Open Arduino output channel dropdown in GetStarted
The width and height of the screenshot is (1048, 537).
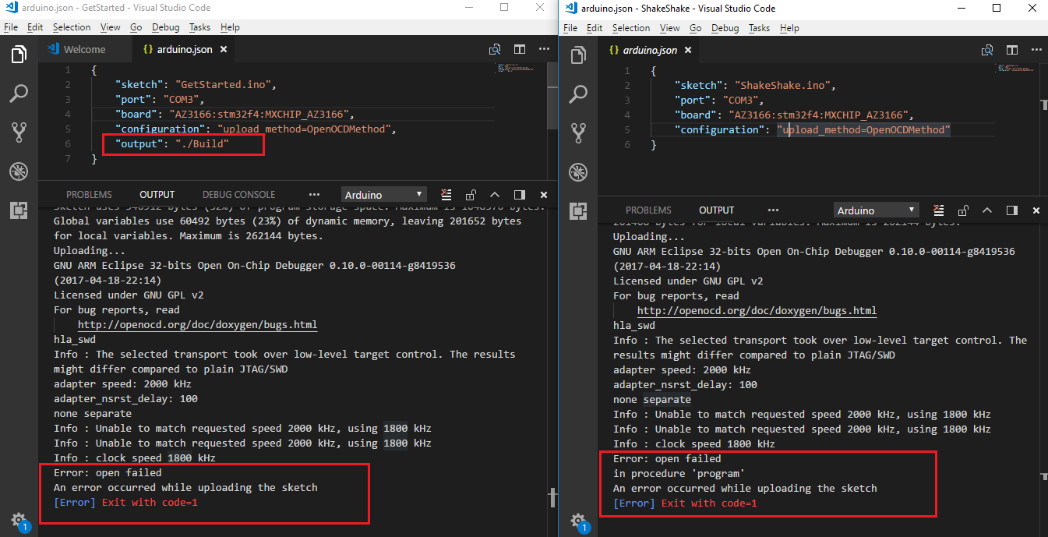pyautogui.click(x=384, y=194)
